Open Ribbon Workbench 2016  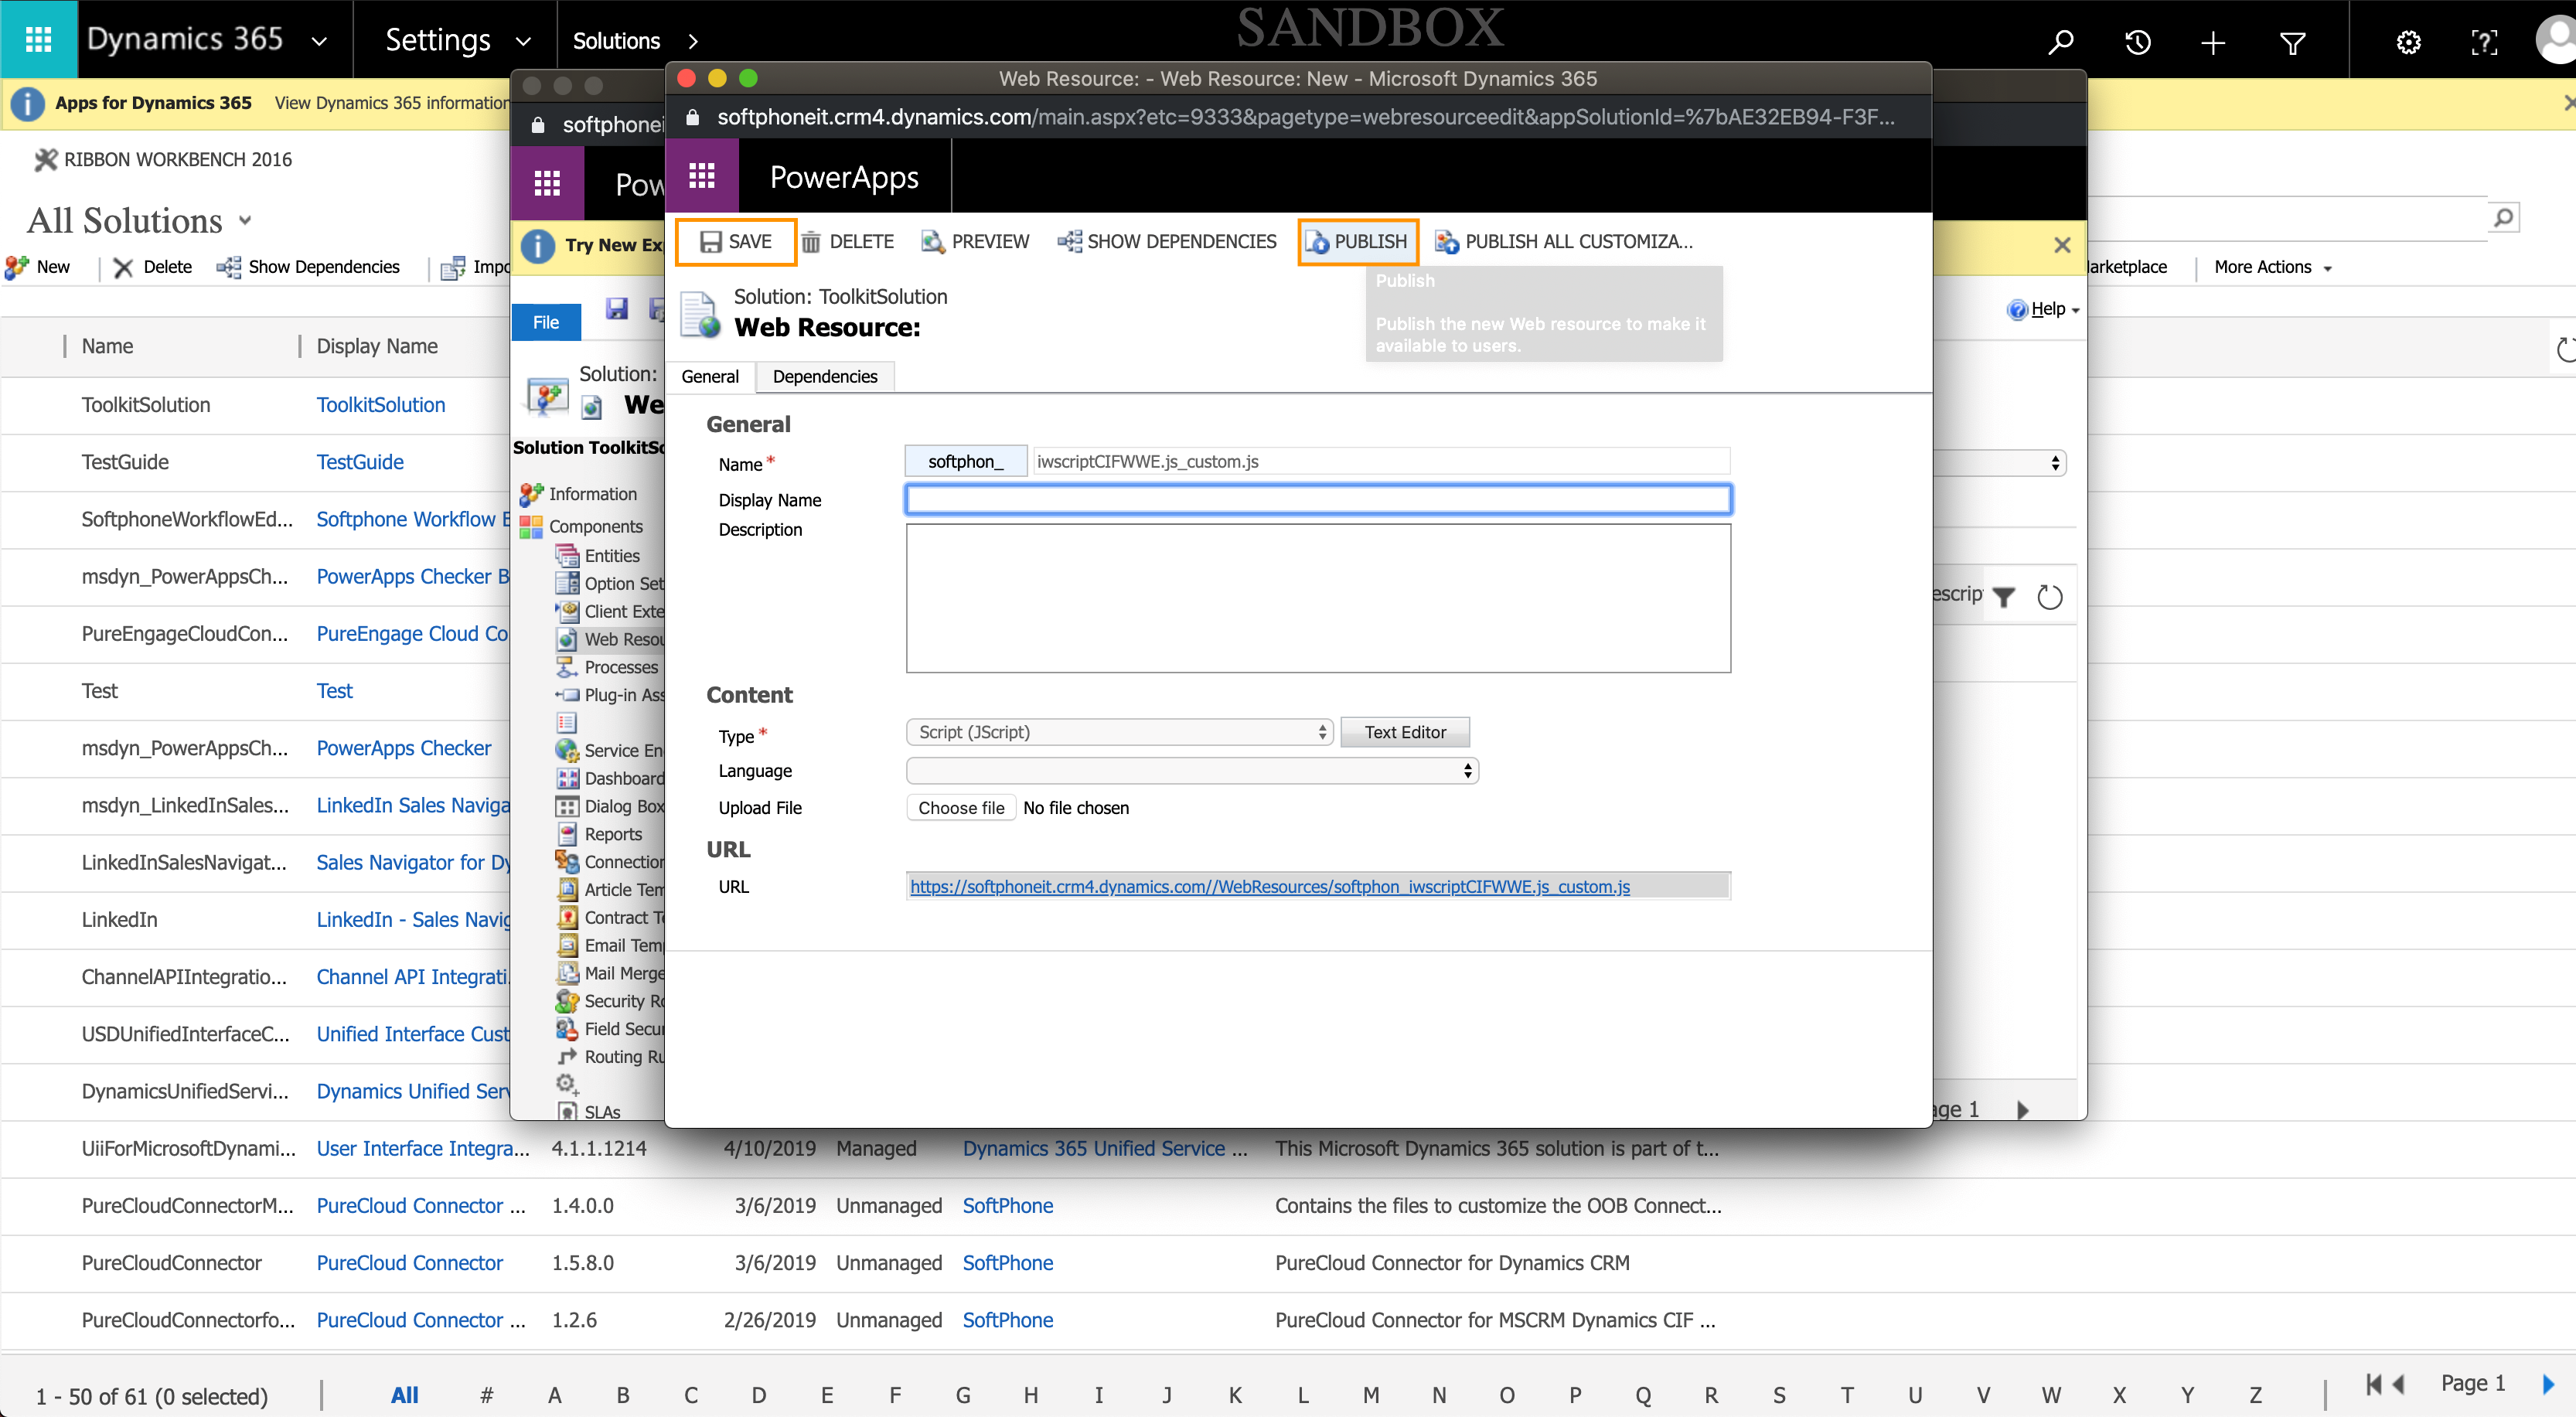coord(163,160)
